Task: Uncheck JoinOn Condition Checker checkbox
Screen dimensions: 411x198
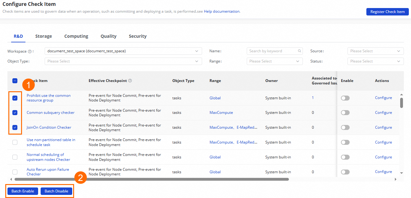Action: click(x=15, y=127)
